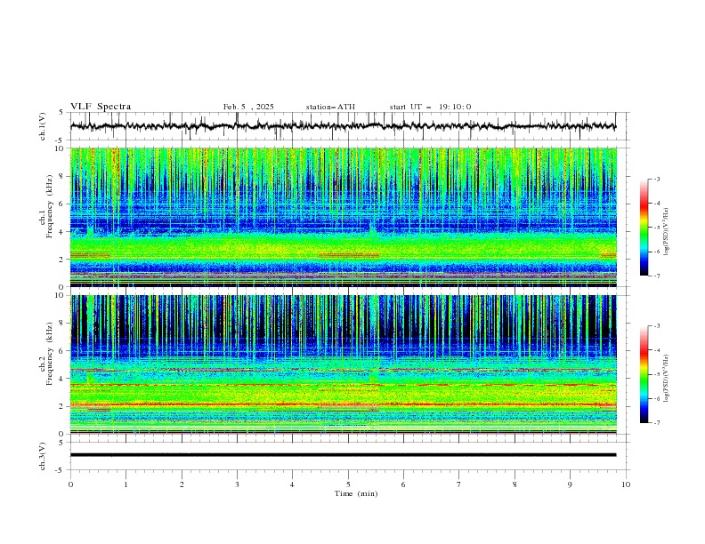The width and height of the screenshot is (705, 544).
Task: Click the "4" tick on the Time axis
Action: [292, 484]
